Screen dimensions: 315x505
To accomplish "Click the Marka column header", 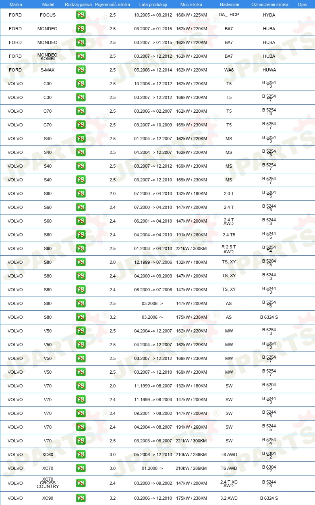I will 16,4.
